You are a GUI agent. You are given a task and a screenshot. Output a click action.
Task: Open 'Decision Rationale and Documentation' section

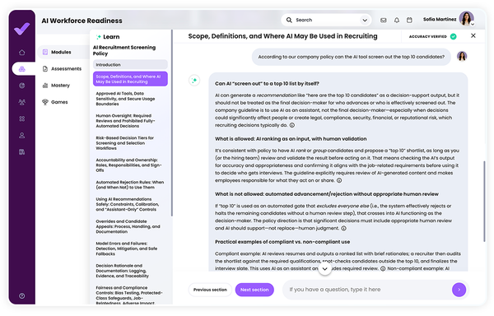pos(130,271)
